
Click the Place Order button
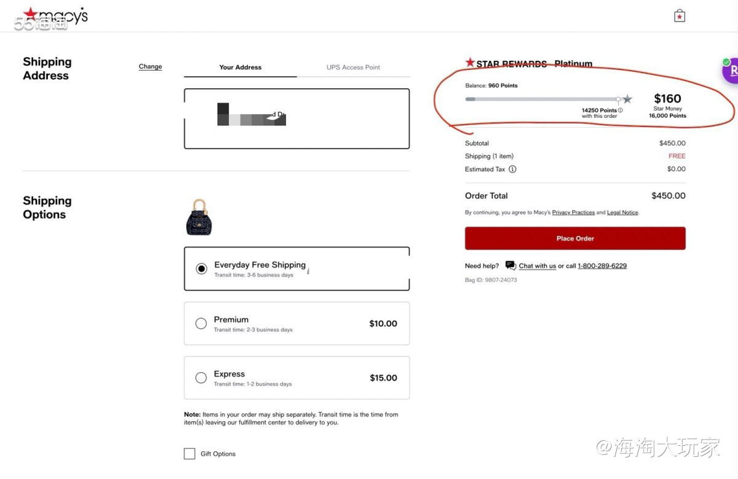tap(574, 238)
